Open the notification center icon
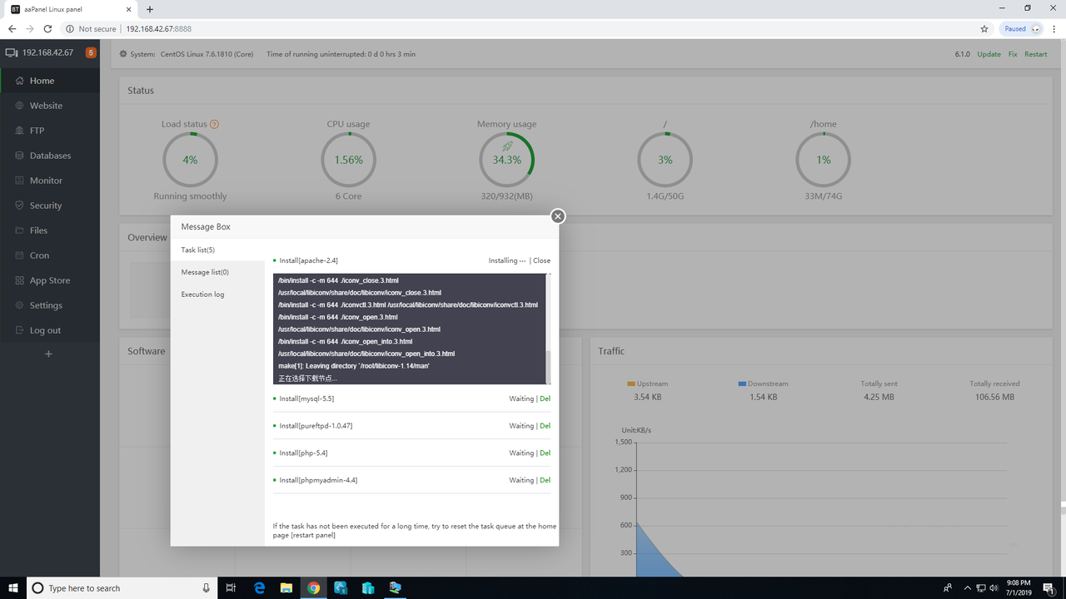This screenshot has width=1066, height=599. coord(1049,588)
